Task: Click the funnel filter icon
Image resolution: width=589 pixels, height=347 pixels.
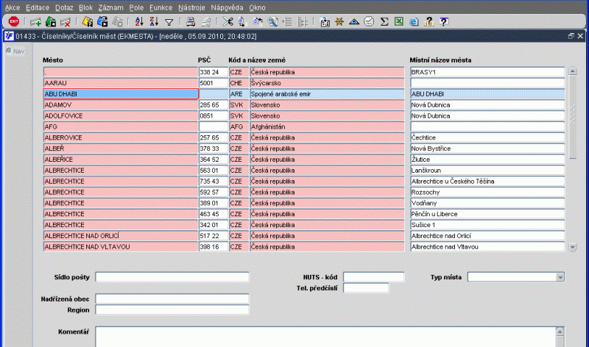Action: (x=169, y=22)
